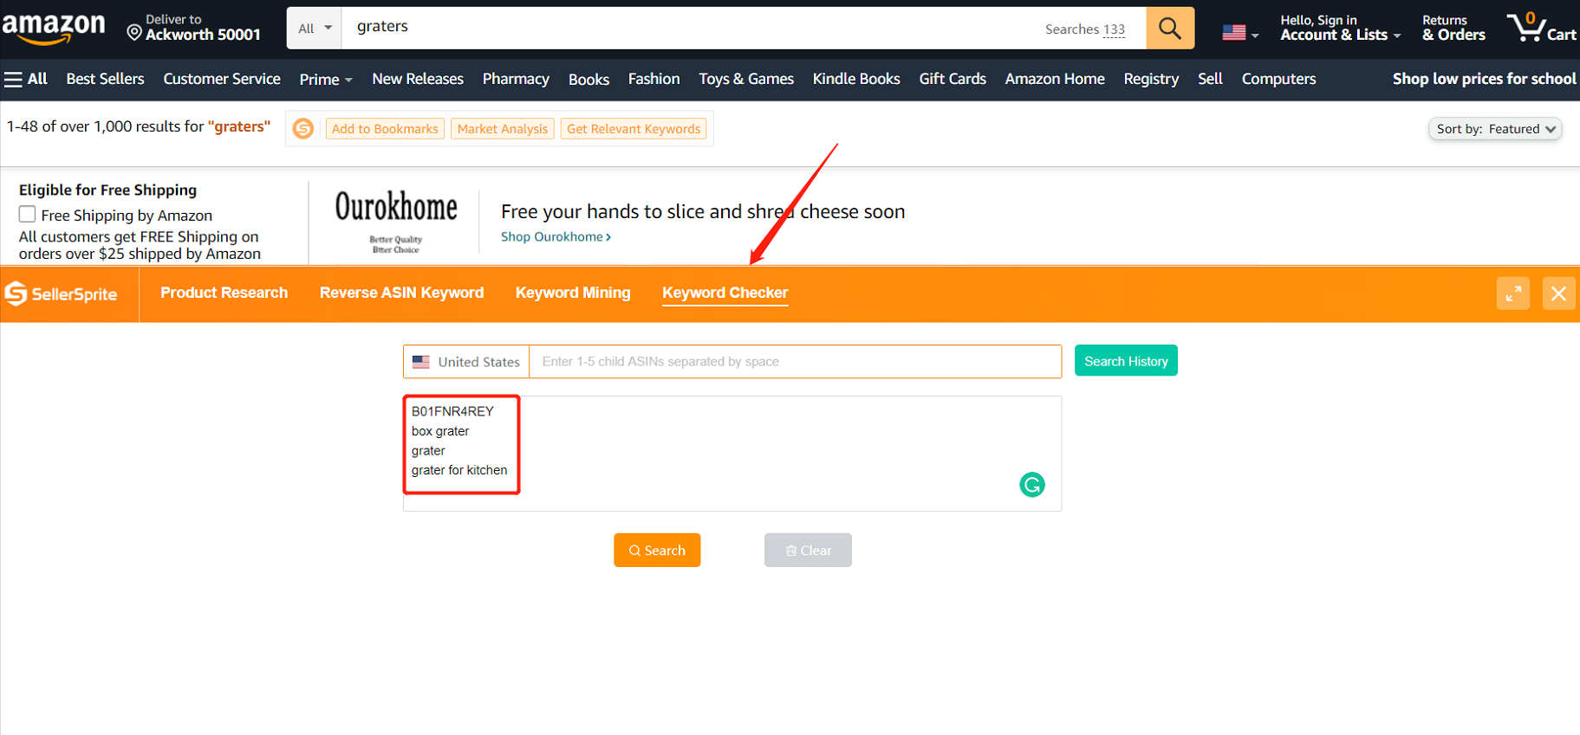Expand the SellerSprite panel to full screen
The image size is (1580, 735).
coord(1513,293)
